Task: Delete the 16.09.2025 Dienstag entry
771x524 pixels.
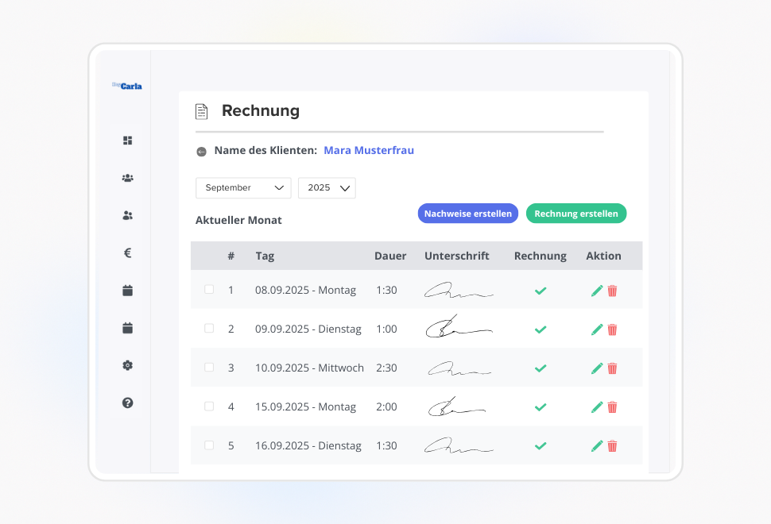Action: tap(612, 446)
